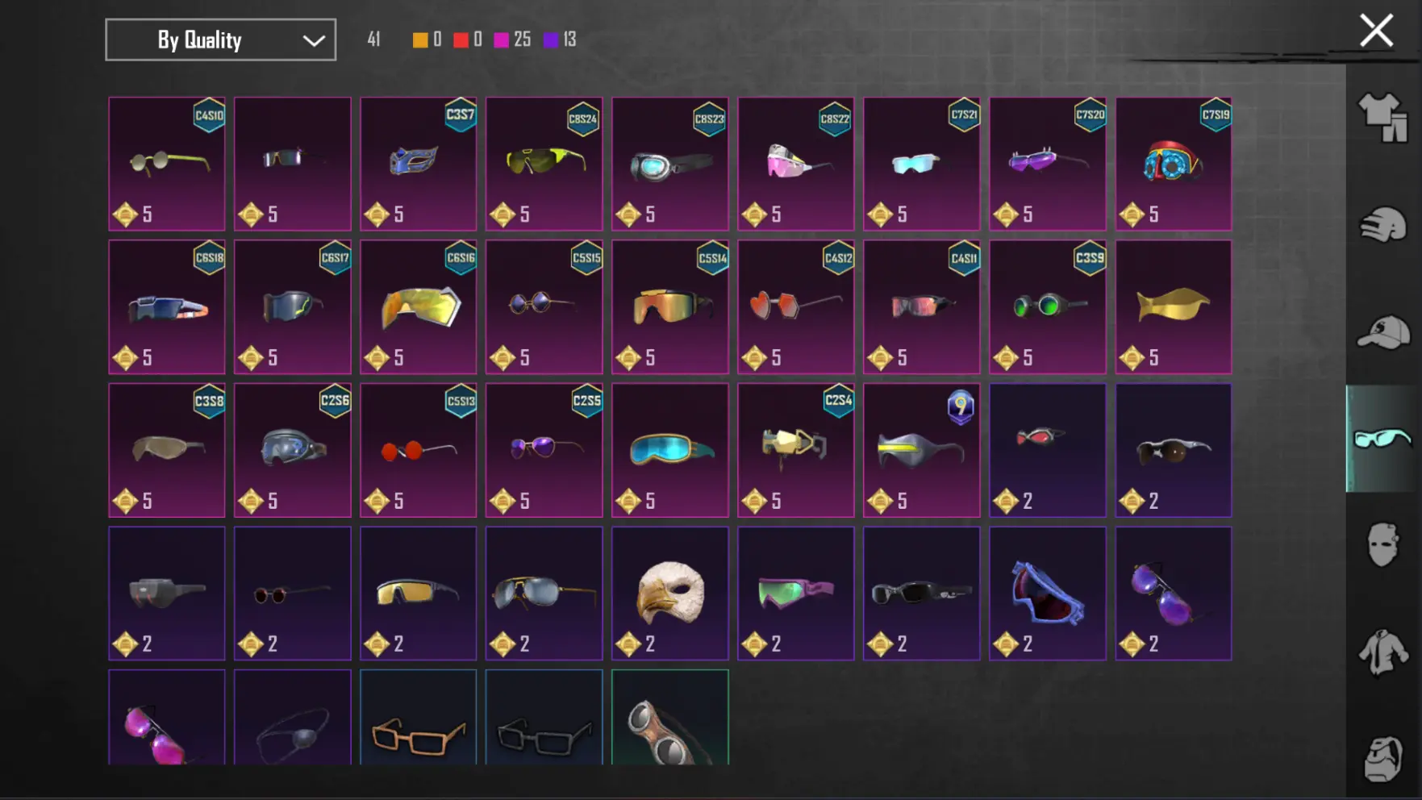Select the glasses category icon
This screenshot has height=800, width=1422.
[x=1383, y=439]
